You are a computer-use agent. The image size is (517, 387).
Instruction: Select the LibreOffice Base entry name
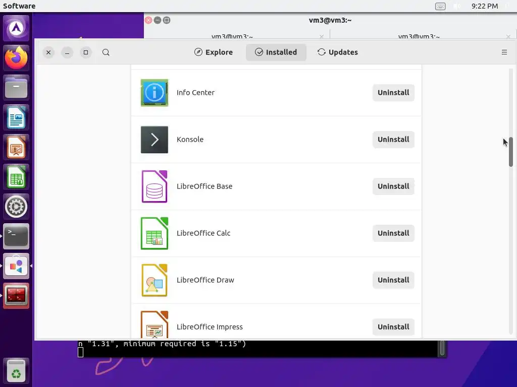point(204,186)
